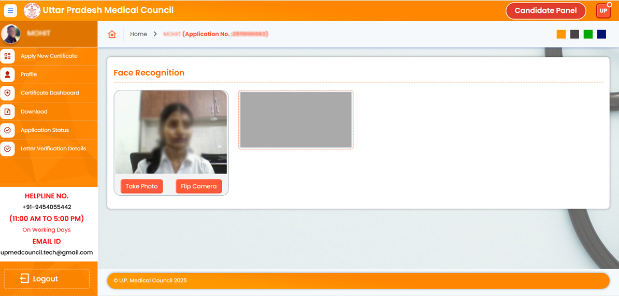This screenshot has height=296, width=619.
Task: Select the orange theme color swatch
Action: [561, 34]
